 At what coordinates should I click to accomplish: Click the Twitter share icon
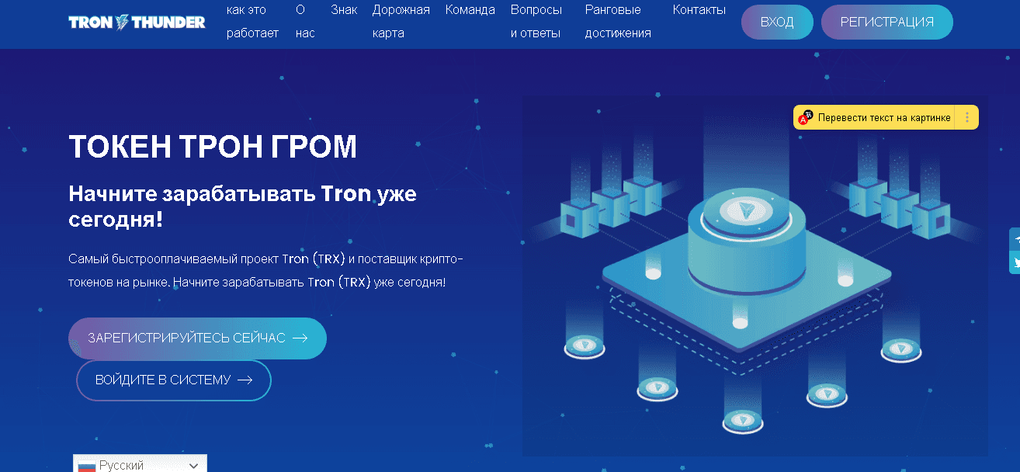1015,263
